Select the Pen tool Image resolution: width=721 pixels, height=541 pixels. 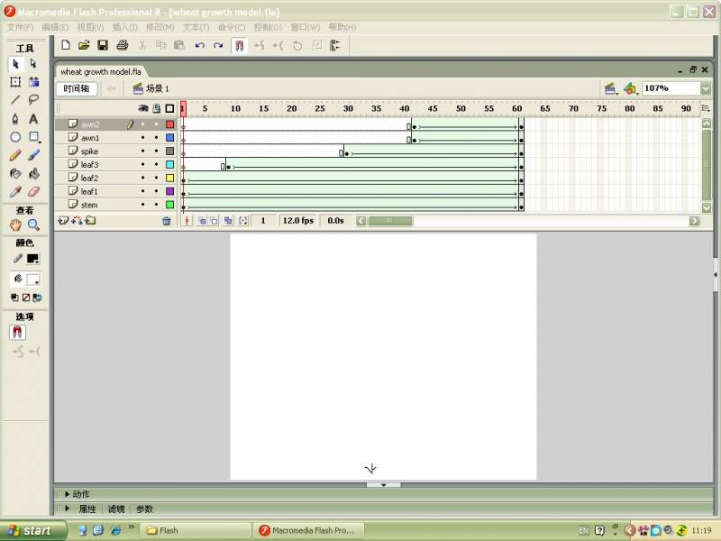[x=15, y=119]
